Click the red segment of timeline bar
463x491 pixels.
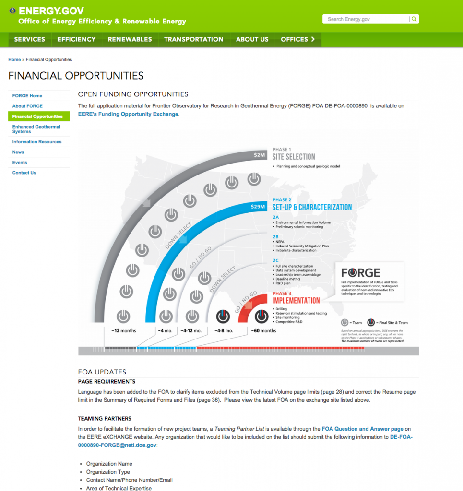coord(288,348)
